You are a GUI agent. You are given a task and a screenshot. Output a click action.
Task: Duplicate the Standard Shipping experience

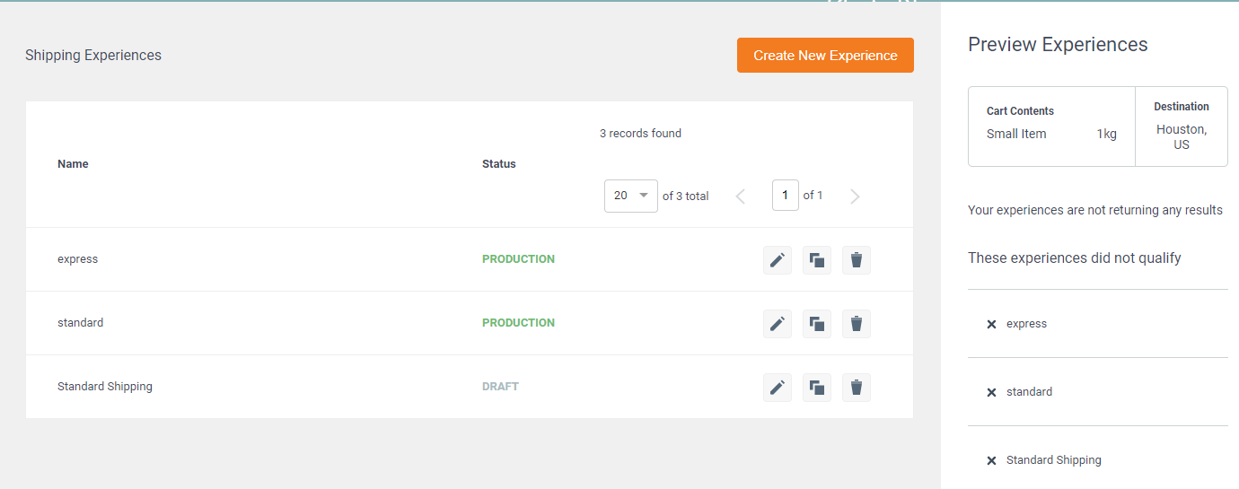click(x=817, y=388)
